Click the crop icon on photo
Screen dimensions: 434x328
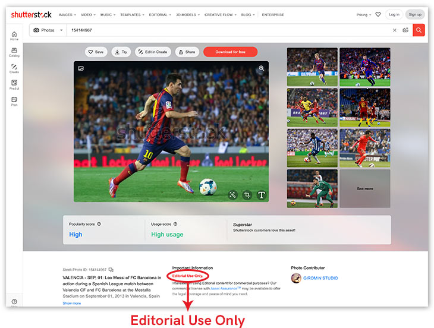pyautogui.click(x=247, y=195)
